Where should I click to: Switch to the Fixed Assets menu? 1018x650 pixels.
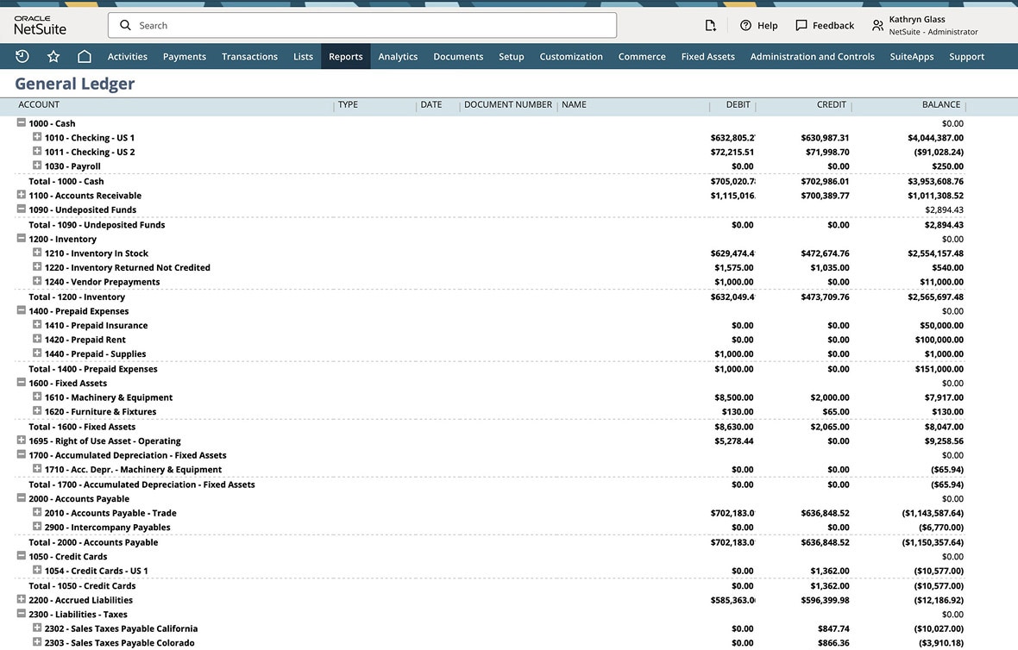coord(707,55)
